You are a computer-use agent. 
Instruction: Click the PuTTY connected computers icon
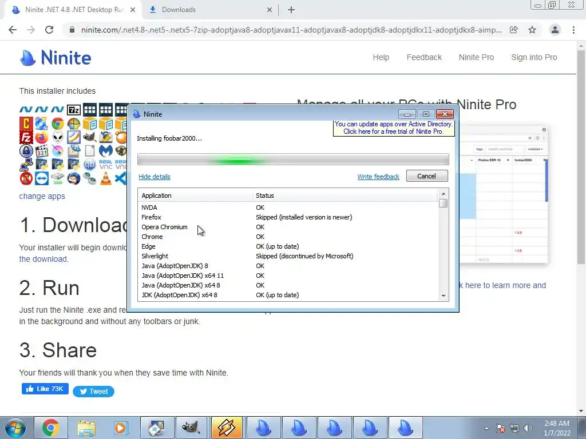(26, 164)
